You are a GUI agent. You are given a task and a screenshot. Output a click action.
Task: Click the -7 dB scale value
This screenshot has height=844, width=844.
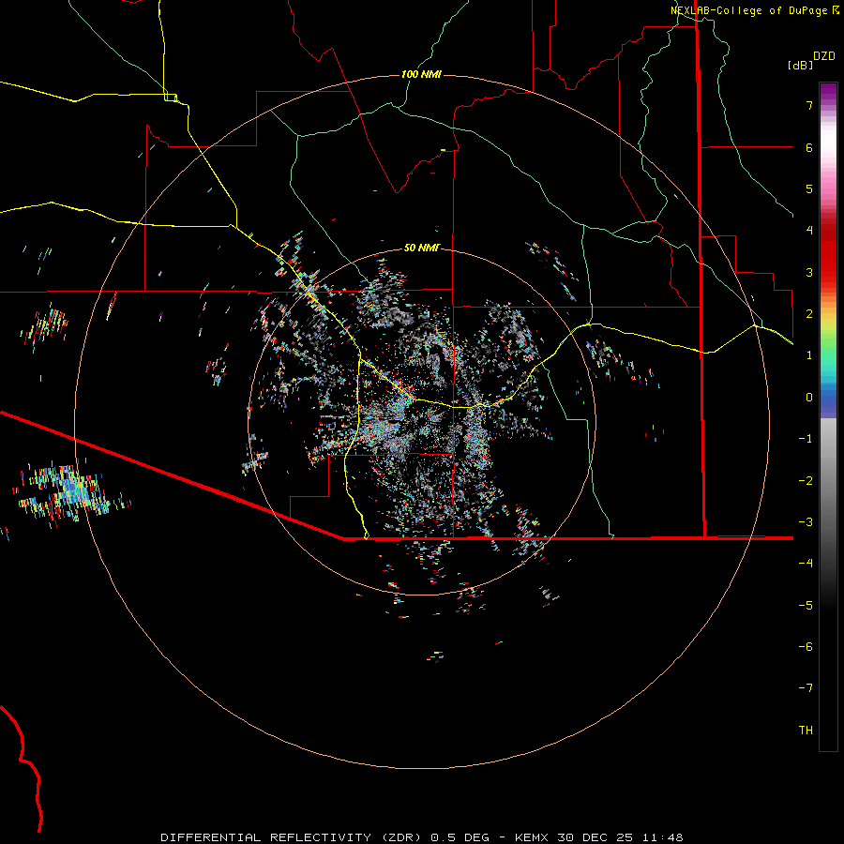tap(806, 688)
